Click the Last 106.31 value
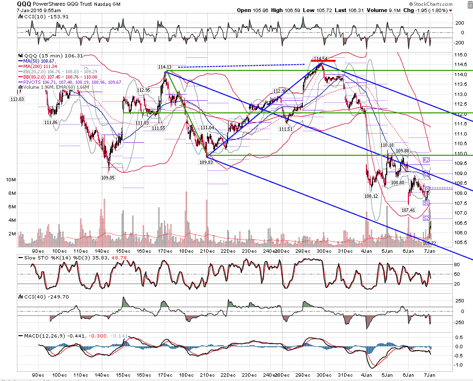Screen dimensions: 473x381 (349, 10)
